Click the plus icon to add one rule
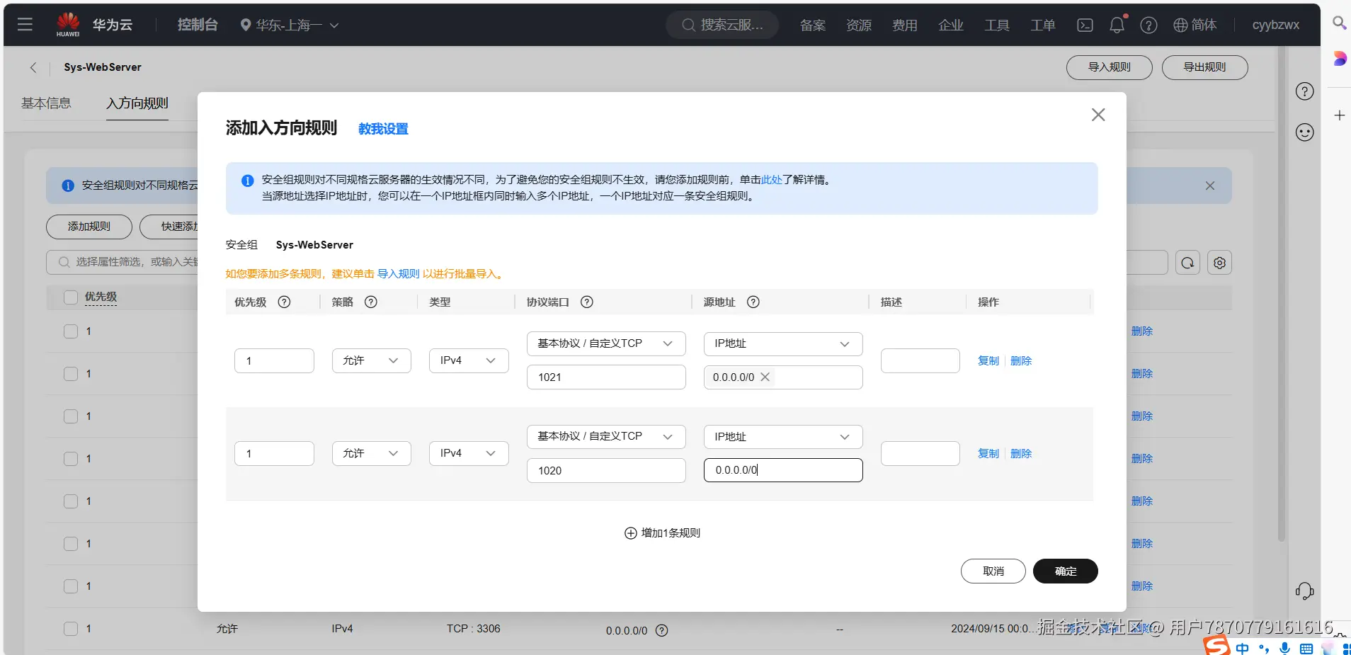The height and width of the screenshot is (655, 1351). click(630, 533)
